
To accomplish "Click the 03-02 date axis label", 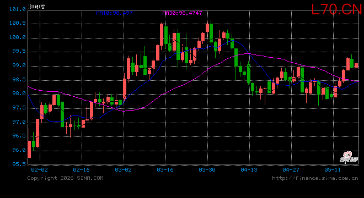I will (124, 170).
